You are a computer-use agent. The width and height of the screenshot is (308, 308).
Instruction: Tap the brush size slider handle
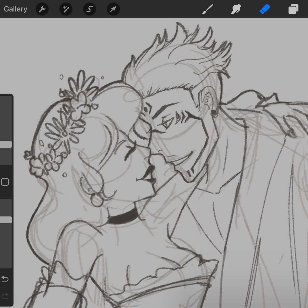(6, 144)
